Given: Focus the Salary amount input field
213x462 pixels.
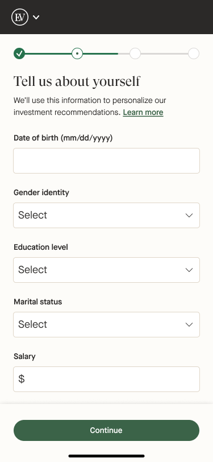Looking at the screenshot, I should point(107,379).
